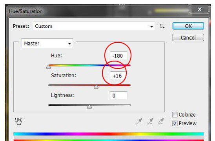Image resolution: width=215 pixels, height=141 pixels.
Task: Click the Preset label text
Action: tap(21, 26)
